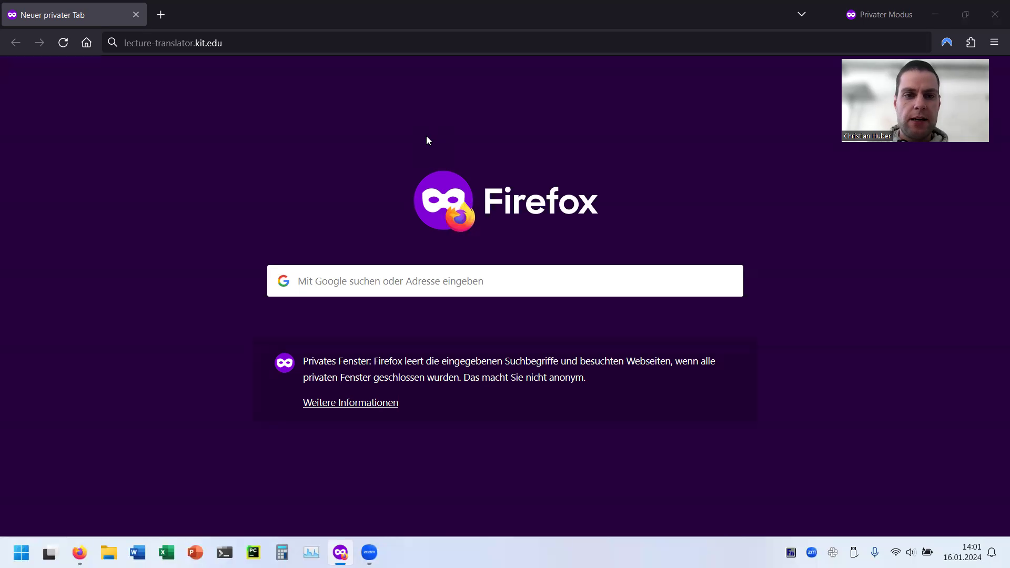Open the 'Weitere Informationen' link
This screenshot has width=1010, height=568.
pos(350,402)
